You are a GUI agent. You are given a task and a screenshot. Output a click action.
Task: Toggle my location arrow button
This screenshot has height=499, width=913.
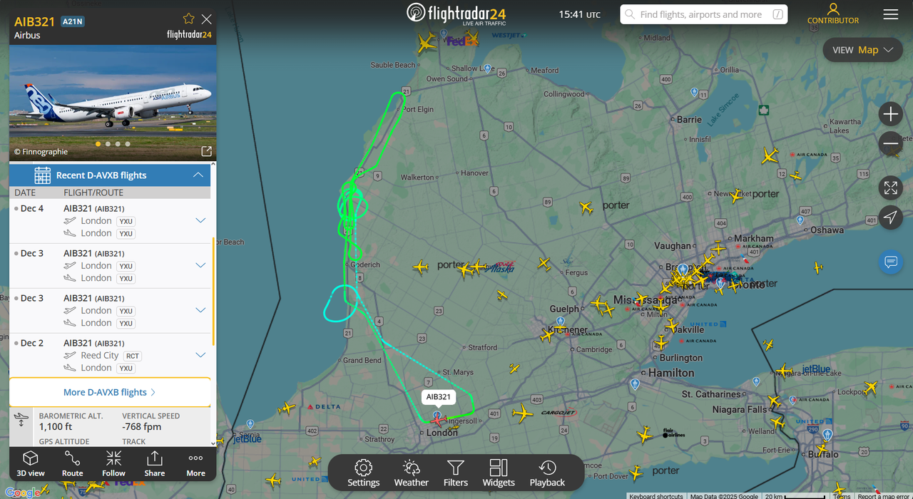pyautogui.click(x=891, y=217)
